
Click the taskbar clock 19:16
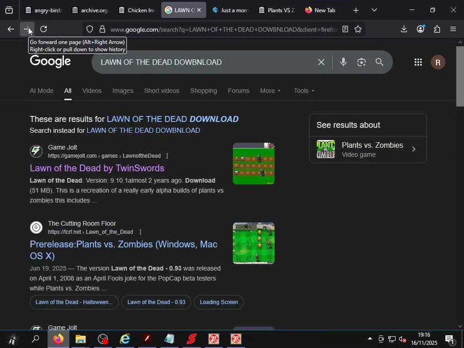point(424,335)
